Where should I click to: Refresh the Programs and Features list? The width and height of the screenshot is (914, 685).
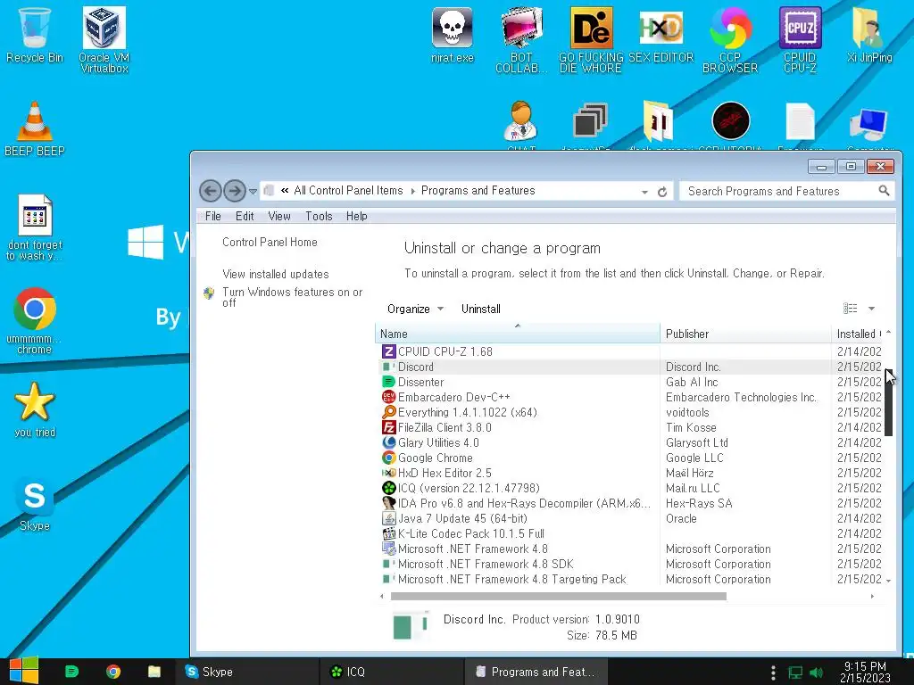tap(662, 192)
